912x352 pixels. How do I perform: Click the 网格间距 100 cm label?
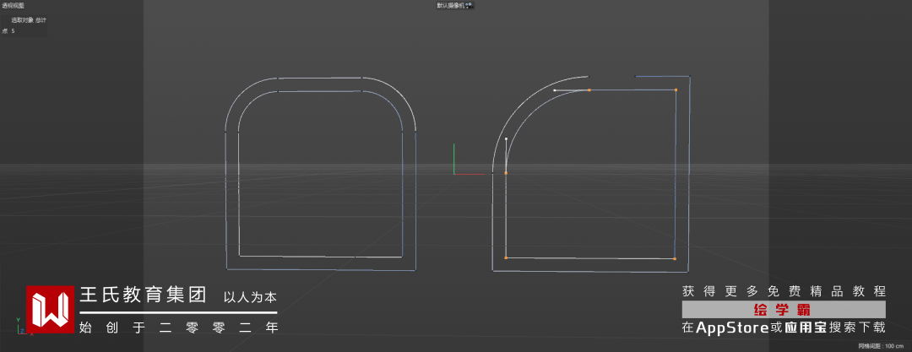click(883, 346)
